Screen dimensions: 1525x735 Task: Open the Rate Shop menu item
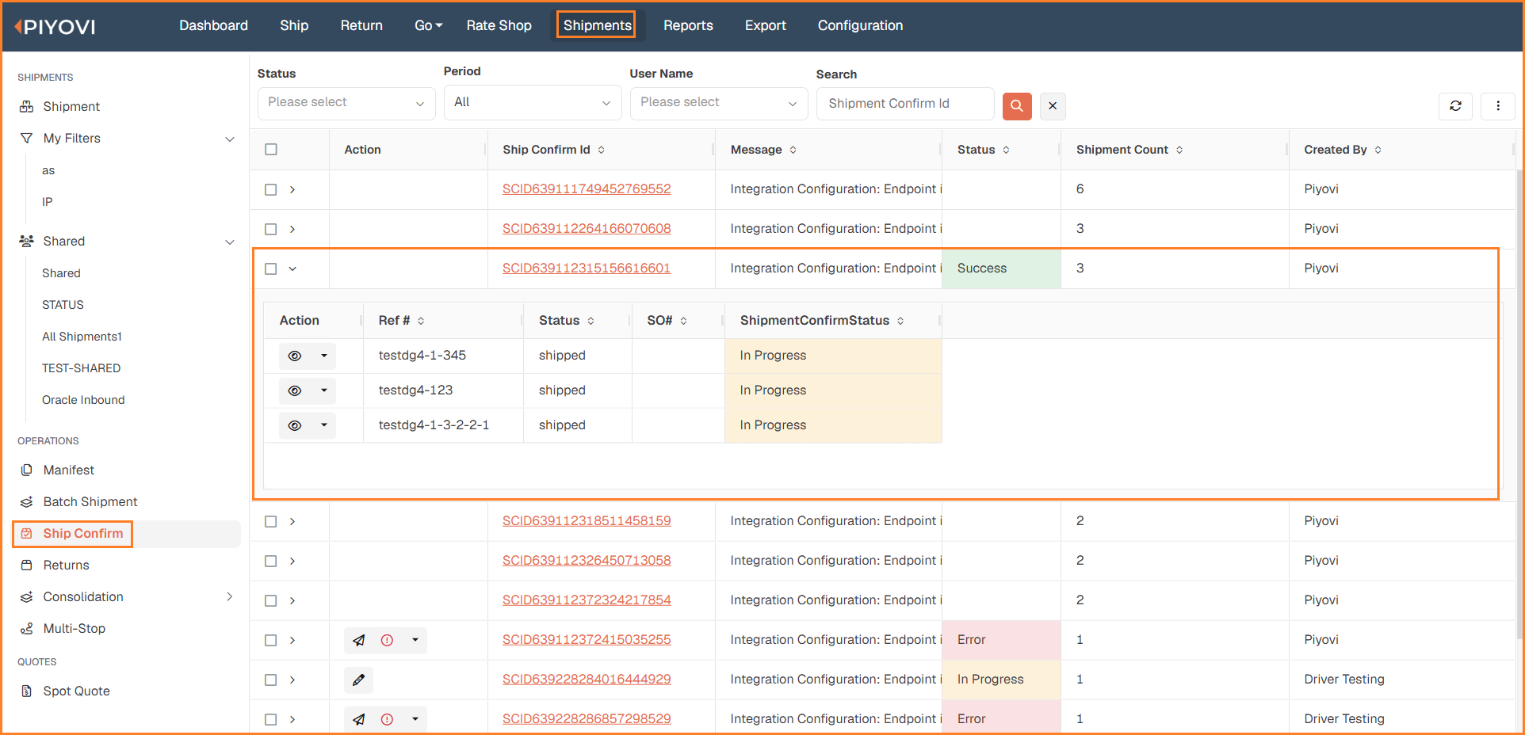(x=499, y=25)
